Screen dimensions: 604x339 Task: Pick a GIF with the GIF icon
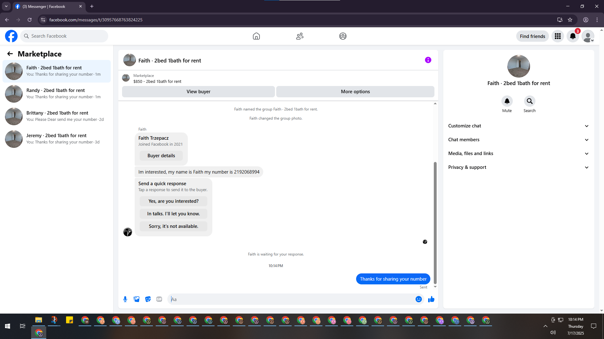click(159, 299)
